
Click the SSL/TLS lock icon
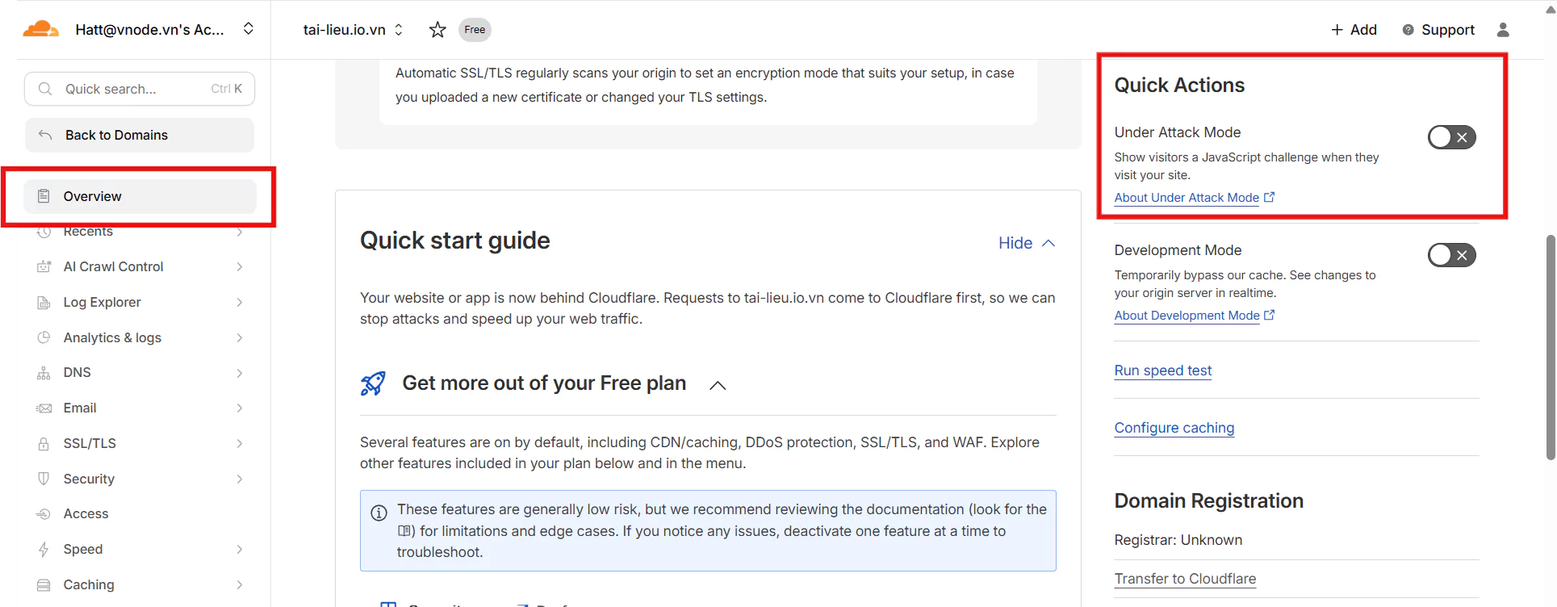(44, 444)
